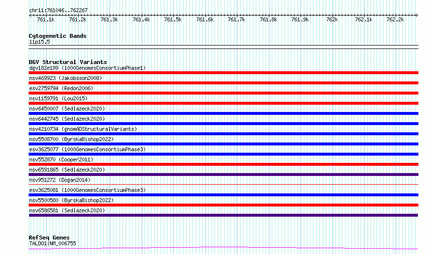Select the magenta TALDO1 gene track line
Image resolution: width=432 pixels, height=254 pixels.
[223, 248]
